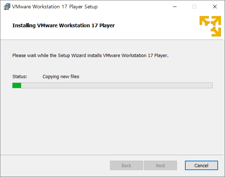Click the "Installing VMware Workstation 17 Player" heading
Image resolution: width=225 pixels, height=177 pixels.
[63, 25]
